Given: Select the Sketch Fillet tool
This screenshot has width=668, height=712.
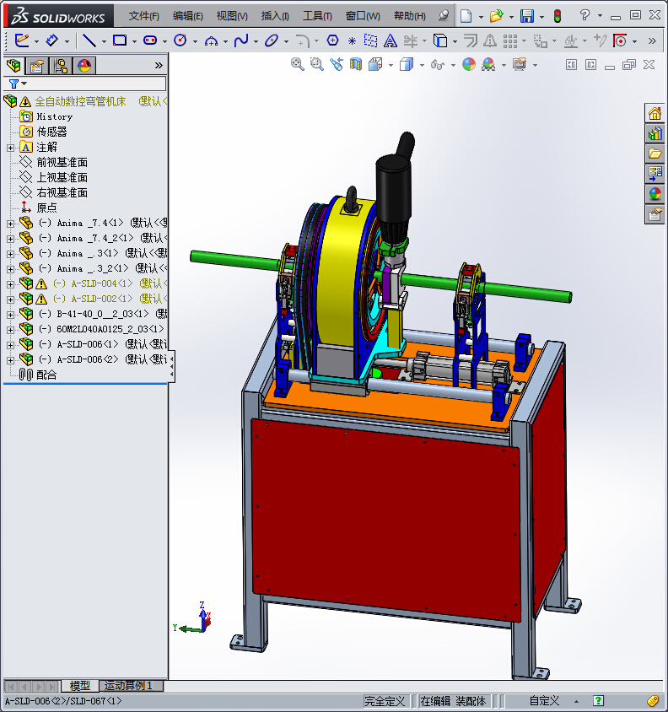Looking at the screenshot, I should coord(303,41).
